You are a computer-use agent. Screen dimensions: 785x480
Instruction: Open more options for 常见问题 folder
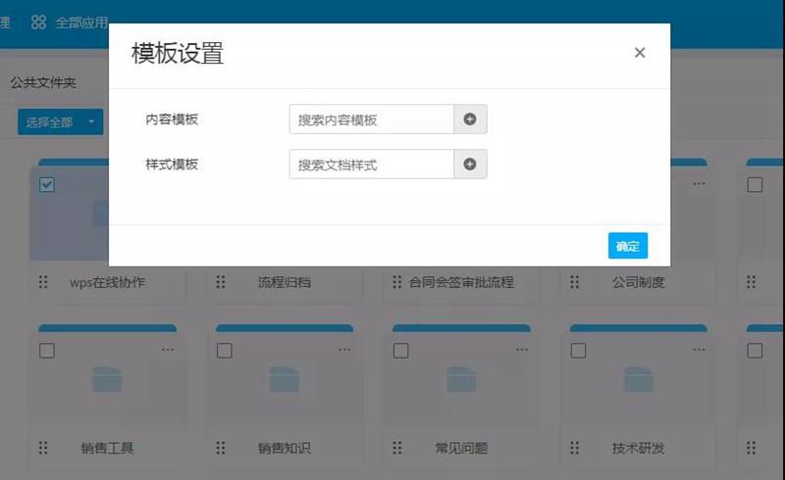point(522,350)
